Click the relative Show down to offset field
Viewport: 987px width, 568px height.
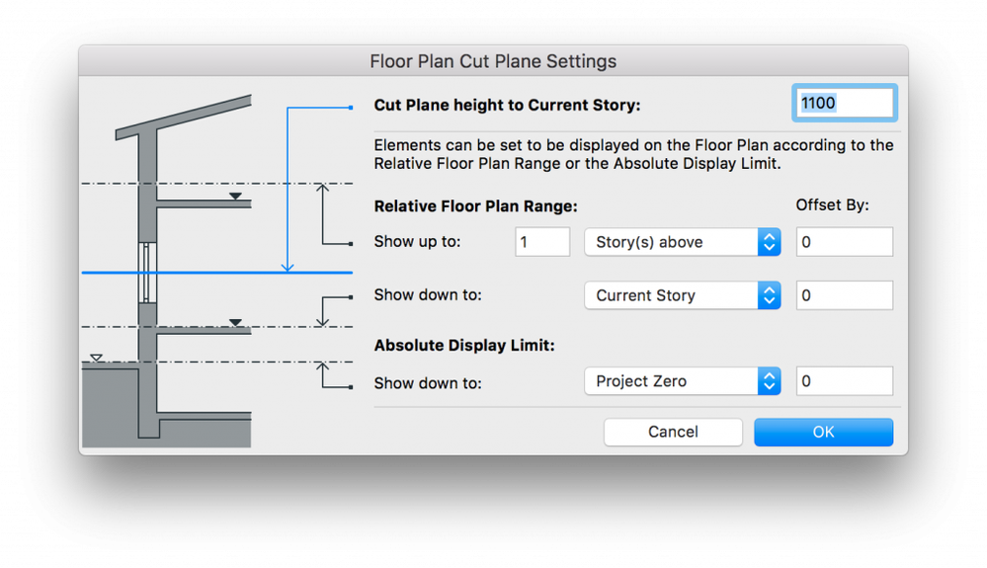(844, 295)
